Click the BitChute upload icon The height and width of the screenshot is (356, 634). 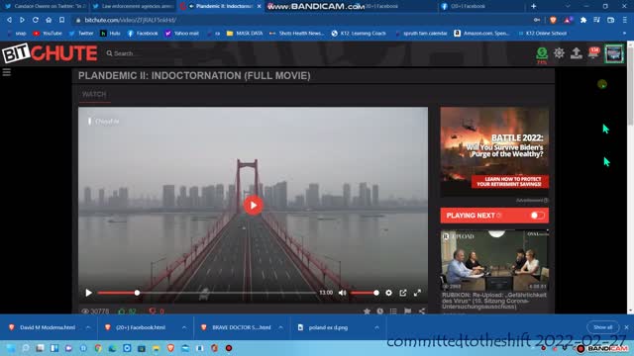tap(577, 52)
